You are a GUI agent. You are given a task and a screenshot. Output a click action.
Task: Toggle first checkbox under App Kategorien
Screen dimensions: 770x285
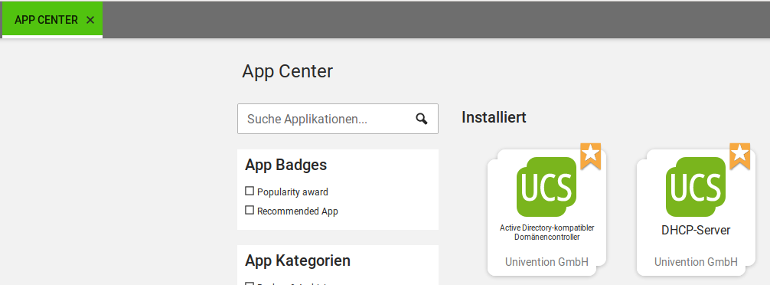(x=250, y=284)
